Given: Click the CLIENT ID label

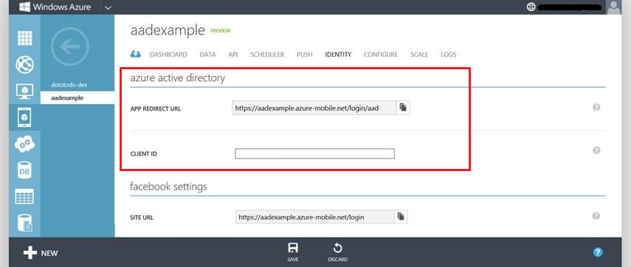Looking at the screenshot, I should [x=143, y=154].
